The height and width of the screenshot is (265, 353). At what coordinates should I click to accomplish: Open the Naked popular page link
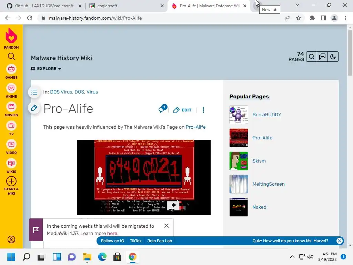(259, 207)
